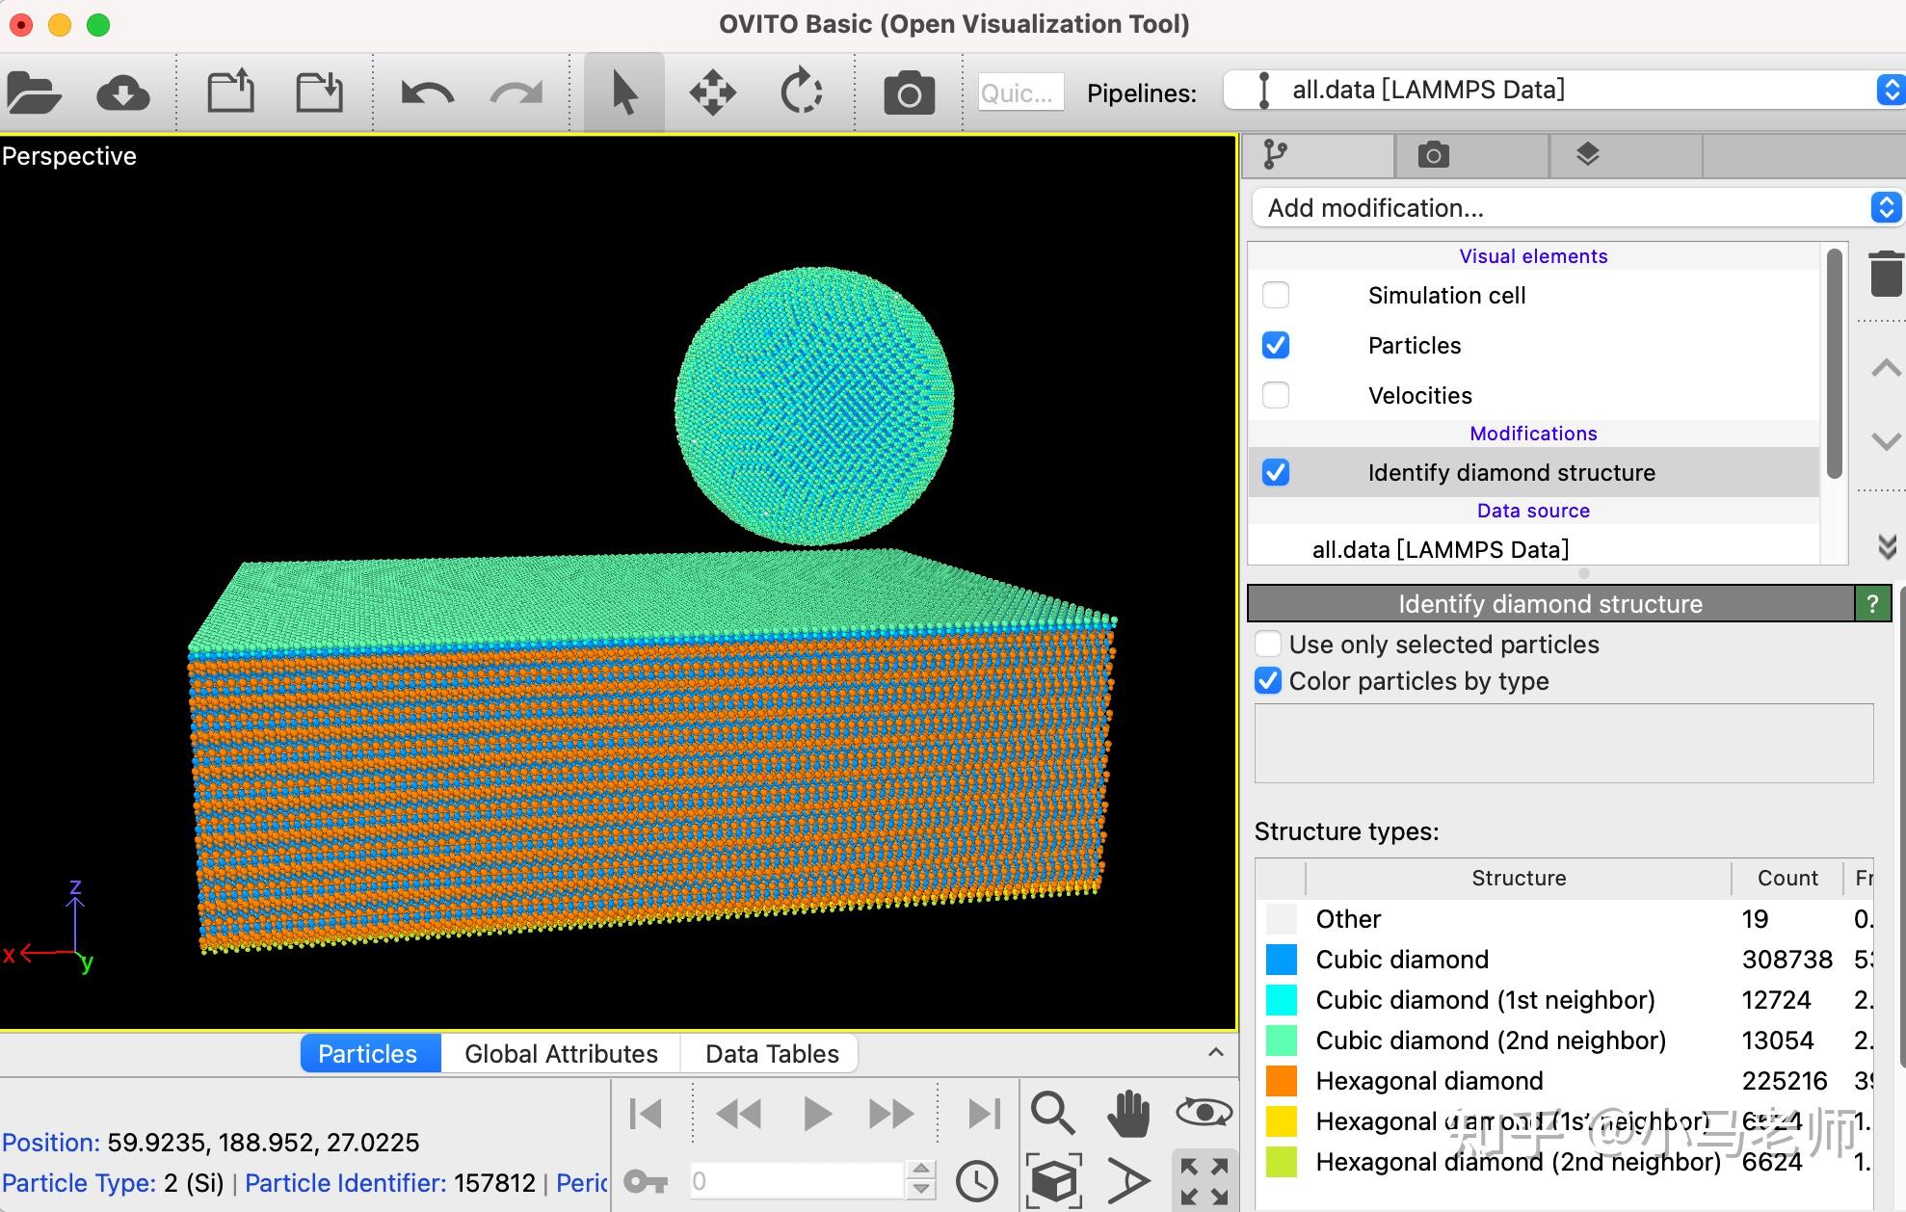Enable the Simulation cell visual element

tap(1275, 295)
